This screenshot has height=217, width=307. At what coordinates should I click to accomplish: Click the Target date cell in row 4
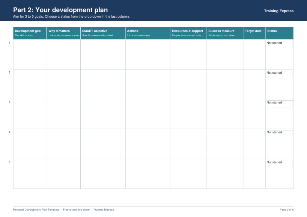[x=254, y=144]
